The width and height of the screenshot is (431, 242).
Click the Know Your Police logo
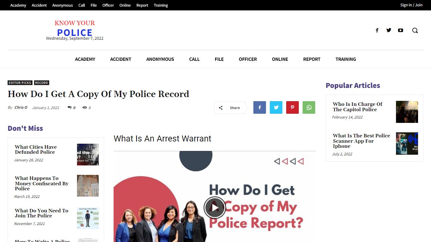tap(75, 28)
